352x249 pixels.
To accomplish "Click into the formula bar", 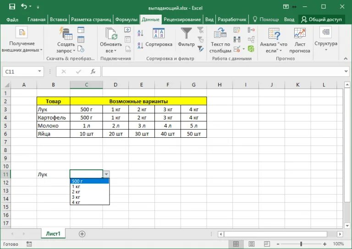I will coord(223,72).
